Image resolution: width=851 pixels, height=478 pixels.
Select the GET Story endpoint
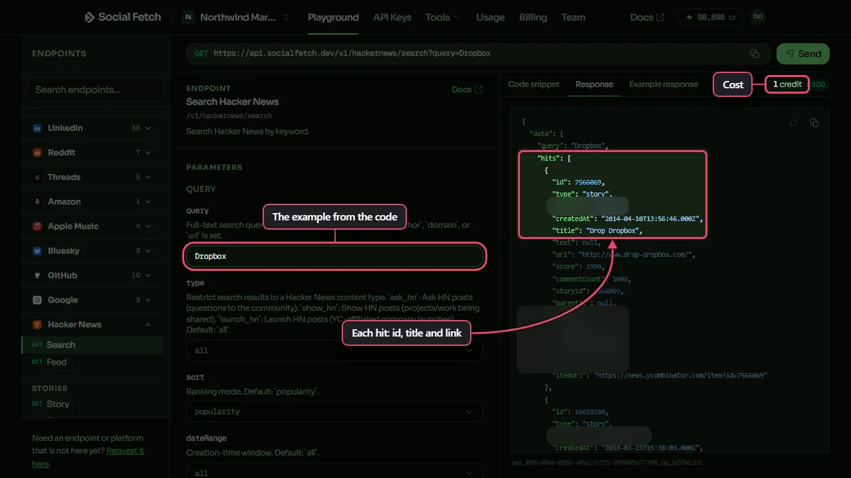click(x=92, y=404)
